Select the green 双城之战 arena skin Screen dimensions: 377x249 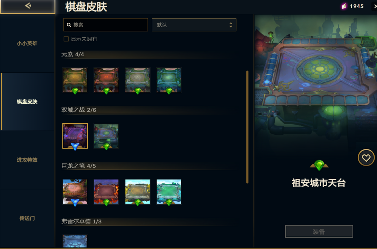106,136
